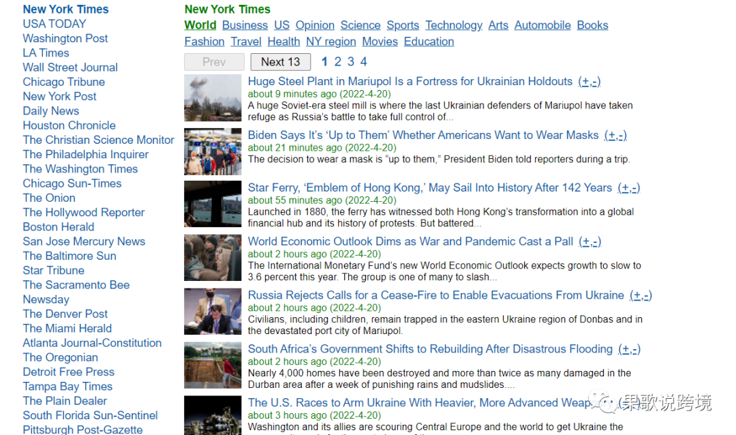Select Detroit Free Press

pos(69,374)
